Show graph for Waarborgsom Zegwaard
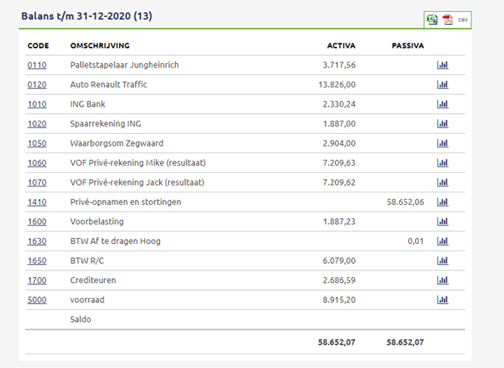This screenshot has width=504, height=368. point(442,143)
